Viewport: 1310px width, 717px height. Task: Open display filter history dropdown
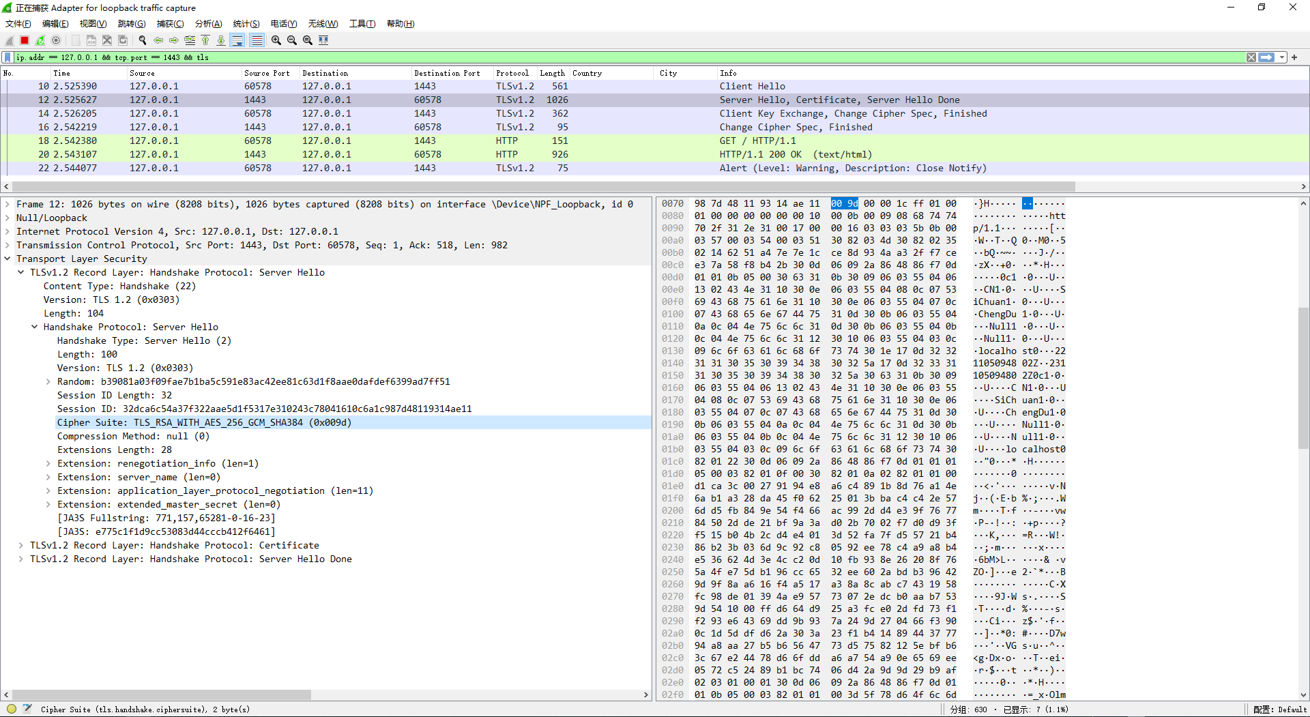click(1282, 57)
